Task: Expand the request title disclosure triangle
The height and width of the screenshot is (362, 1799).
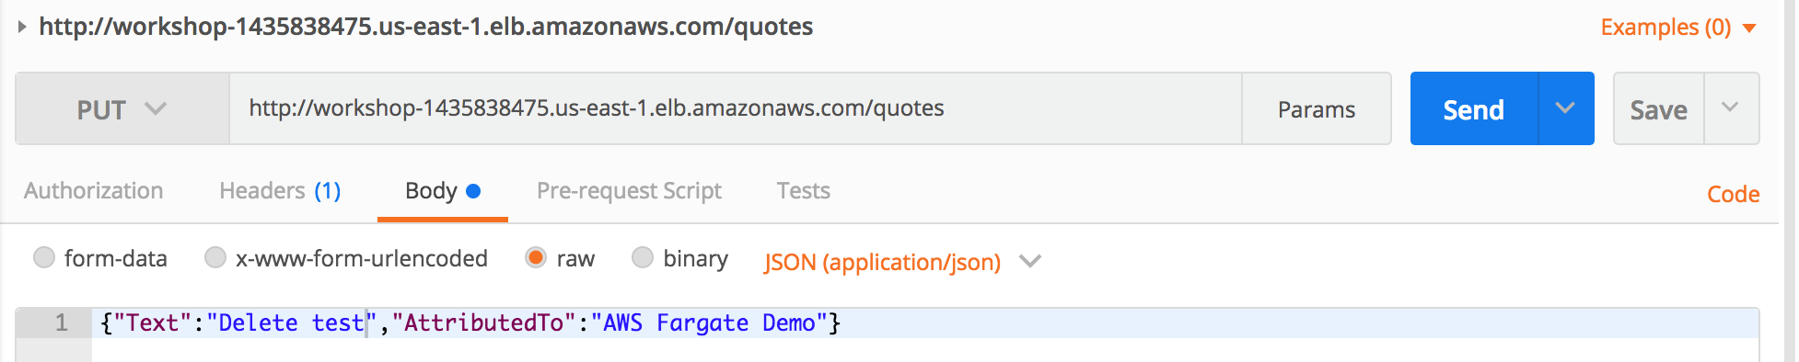Action: click(22, 27)
